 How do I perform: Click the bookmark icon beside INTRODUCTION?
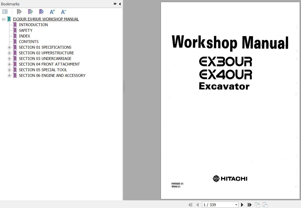click(x=15, y=25)
